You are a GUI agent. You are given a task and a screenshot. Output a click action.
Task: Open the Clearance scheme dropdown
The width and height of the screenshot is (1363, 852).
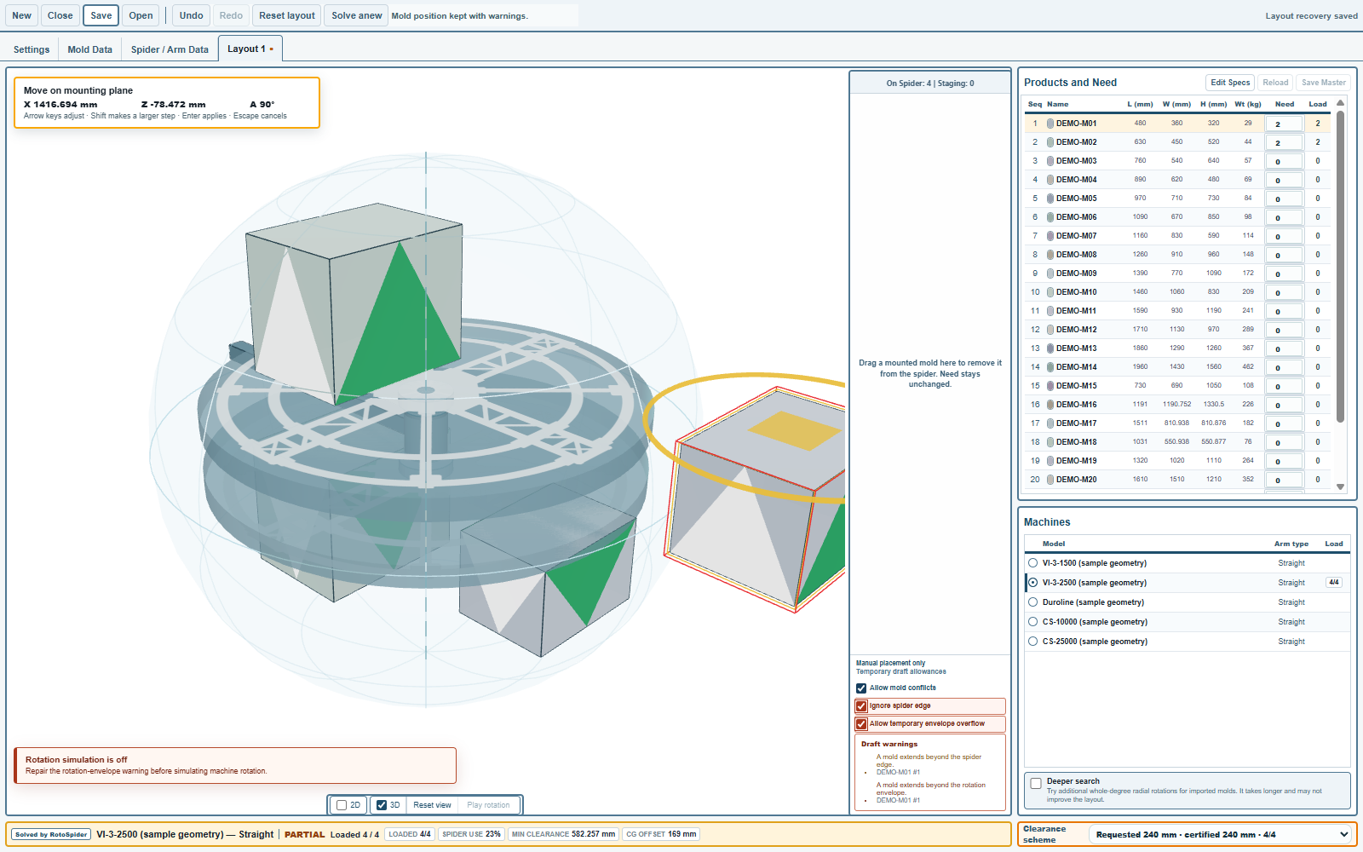(x=1222, y=835)
